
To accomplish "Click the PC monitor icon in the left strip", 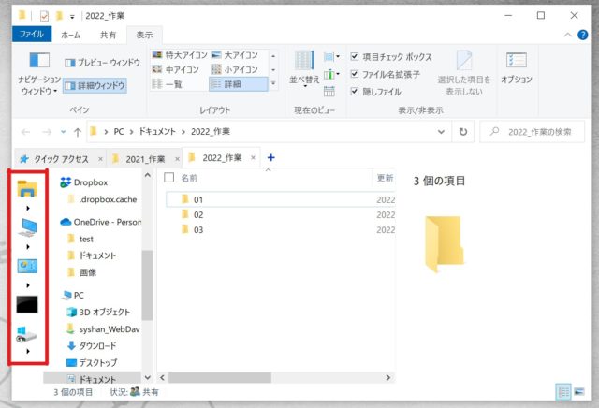I will 28,226.
